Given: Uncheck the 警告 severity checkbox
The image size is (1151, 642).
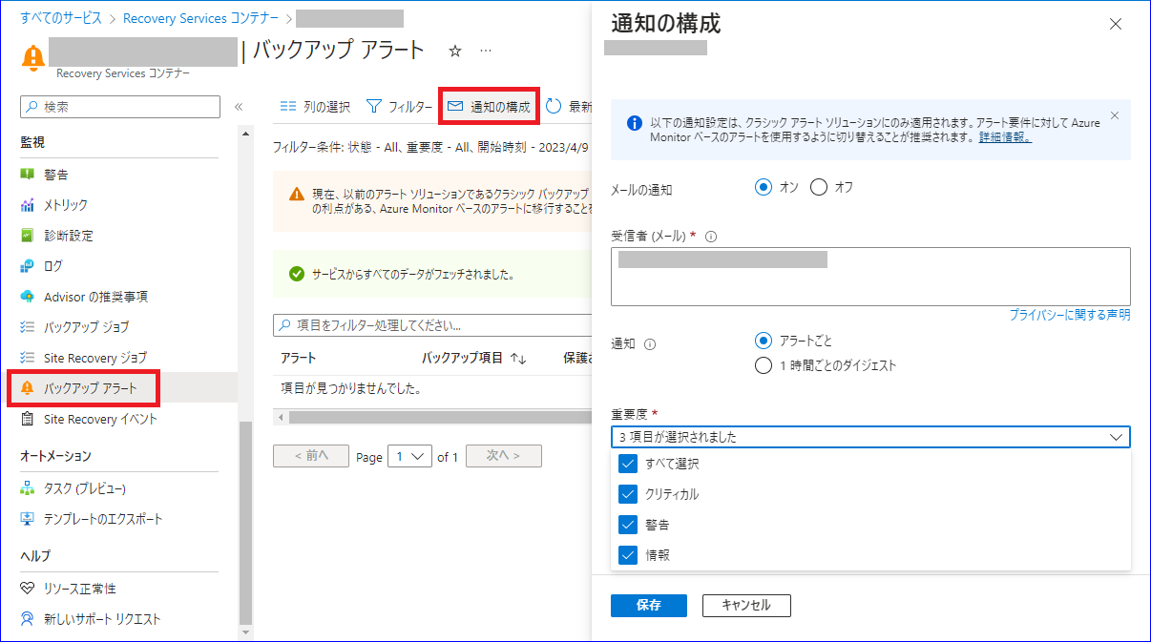Looking at the screenshot, I should 627,525.
